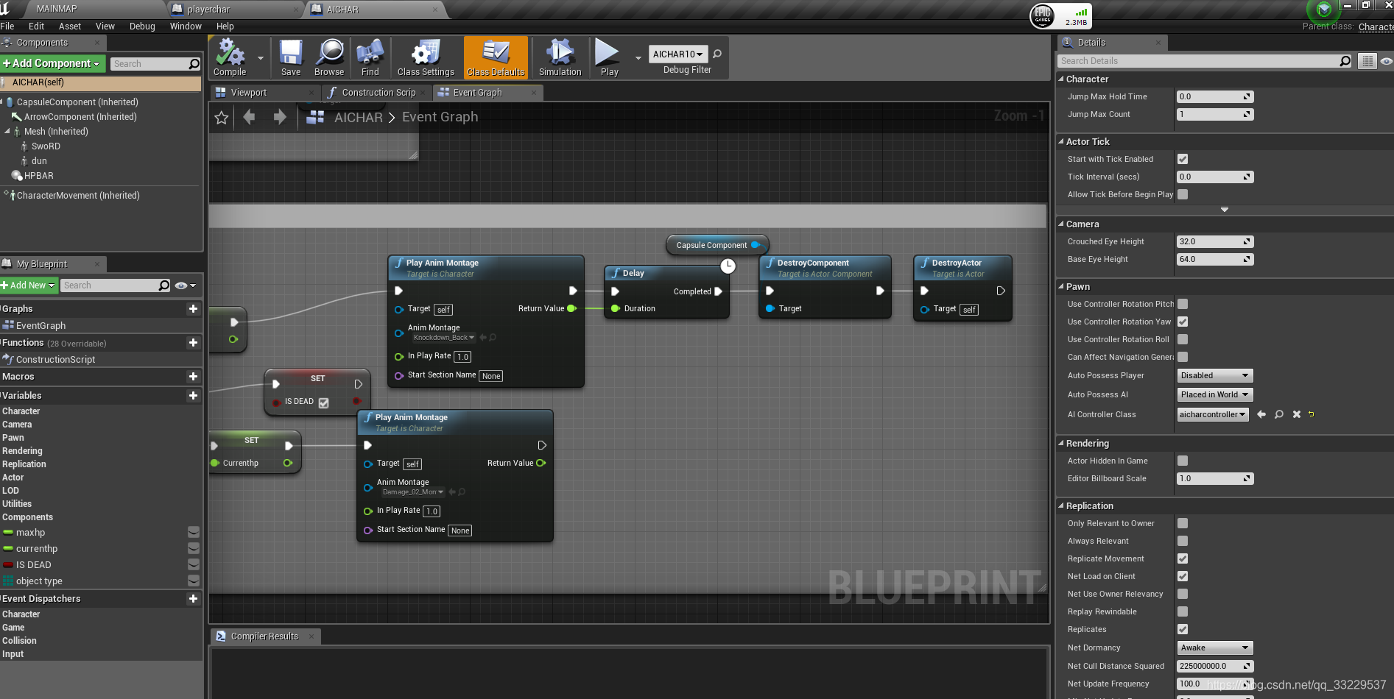This screenshot has height=699, width=1394.
Task: Clear AI Controller Class value
Action: 1297,414
